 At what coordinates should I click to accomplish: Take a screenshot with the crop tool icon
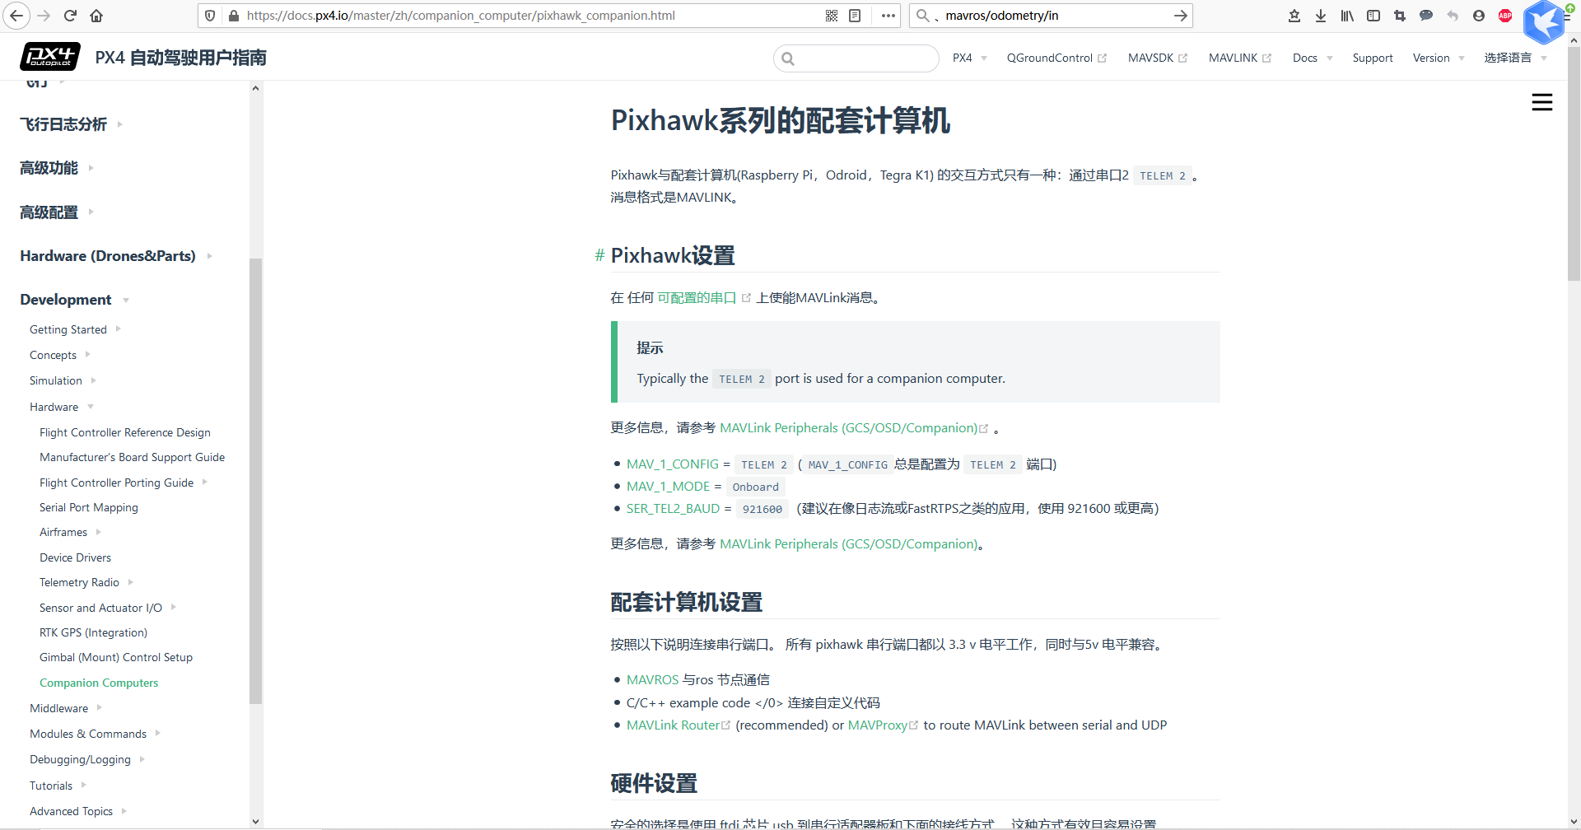[x=1400, y=16]
